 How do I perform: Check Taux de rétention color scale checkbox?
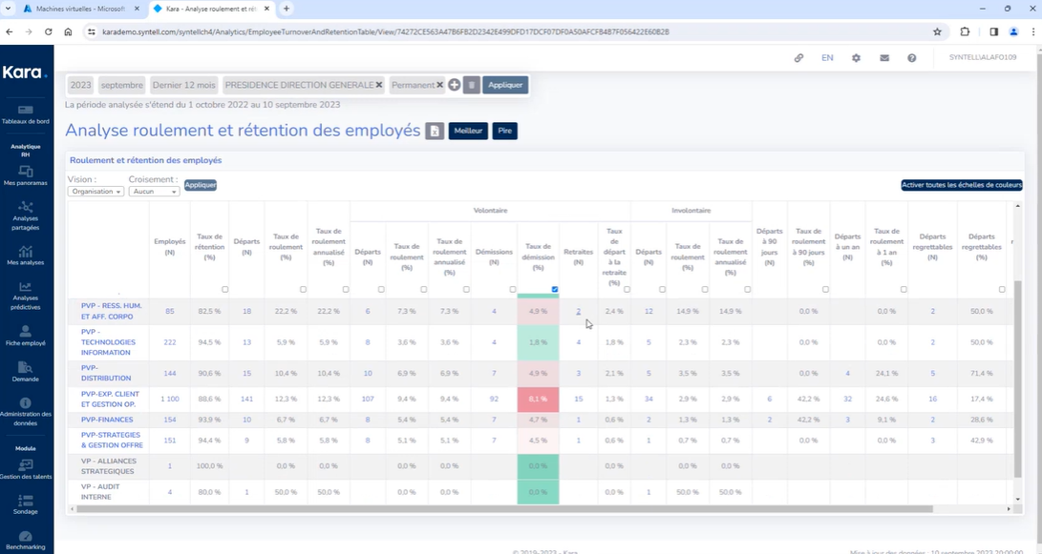[224, 289]
